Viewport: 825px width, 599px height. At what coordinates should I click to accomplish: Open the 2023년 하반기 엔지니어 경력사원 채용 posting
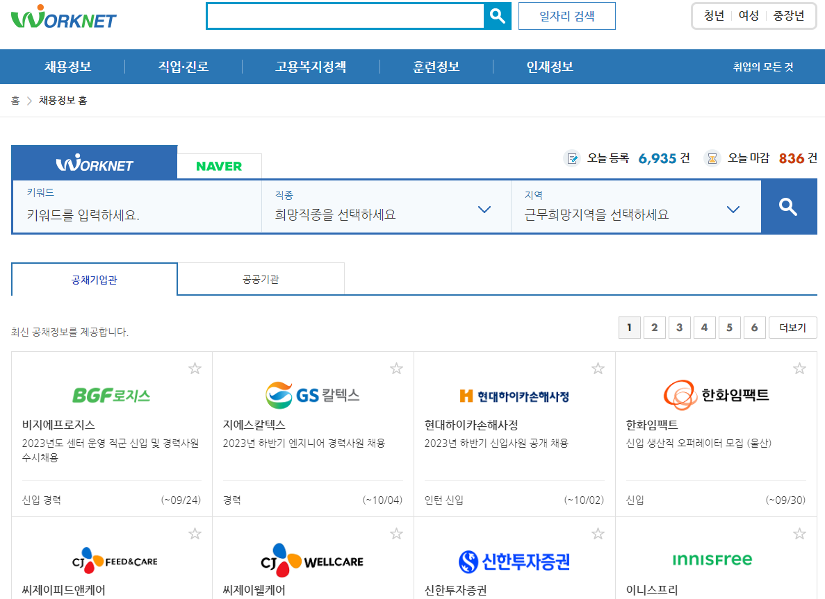[304, 443]
